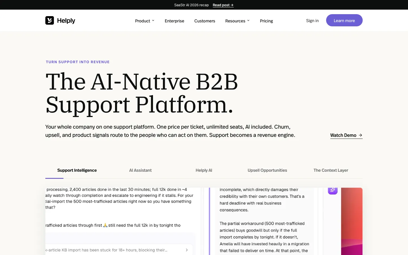Show The Context Layer tab

(331, 170)
